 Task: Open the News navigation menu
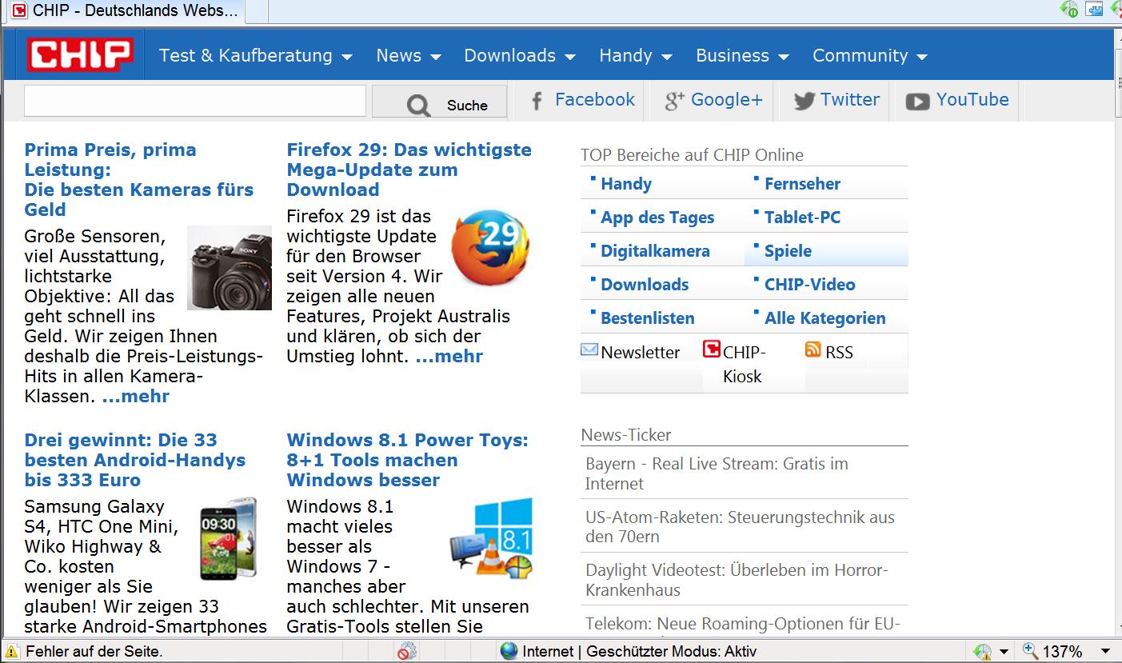[x=399, y=55]
